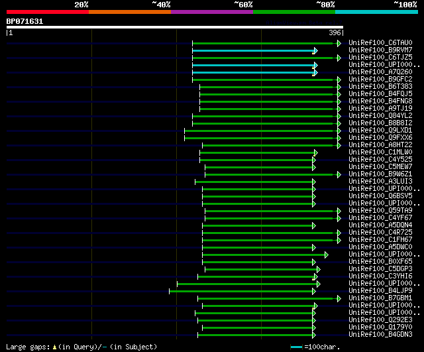This screenshot has width=424, height=352.
Task: Click the green arrowhead on the UniRef100_Q9LXD1 row
Action: 339,131
